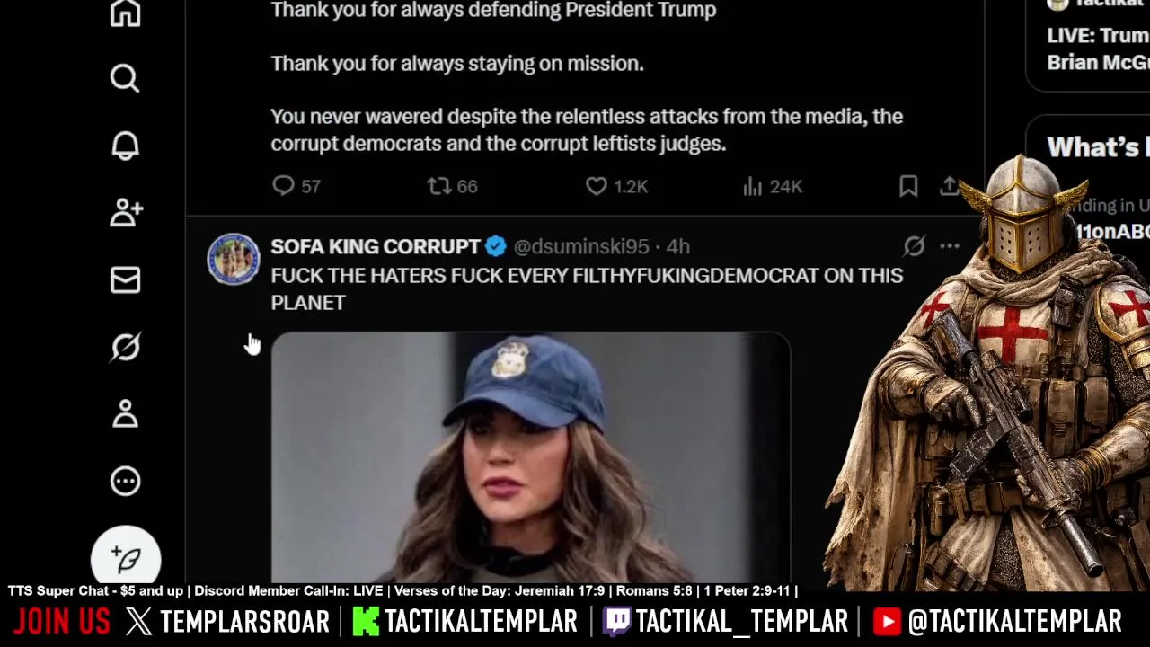Click the compose post feather button
Viewport: 1150px width, 647px height.
coord(127,557)
